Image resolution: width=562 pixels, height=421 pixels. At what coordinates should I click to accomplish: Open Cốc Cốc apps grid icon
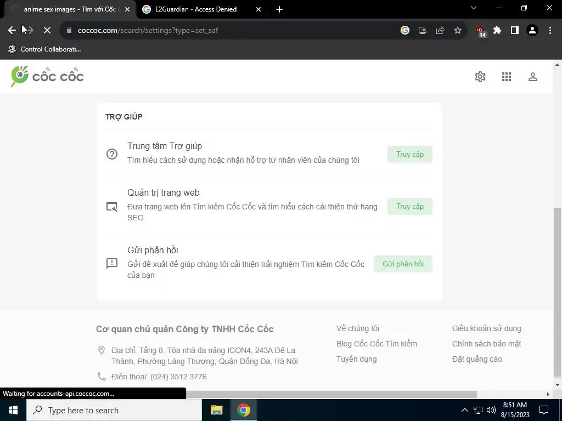pyautogui.click(x=507, y=77)
